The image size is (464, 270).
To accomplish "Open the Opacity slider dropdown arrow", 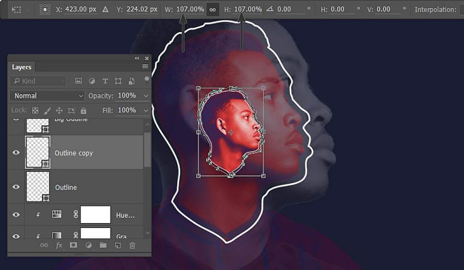I will coord(146,95).
